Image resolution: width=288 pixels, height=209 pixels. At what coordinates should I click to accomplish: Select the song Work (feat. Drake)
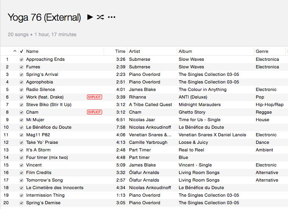click(45, 97)
